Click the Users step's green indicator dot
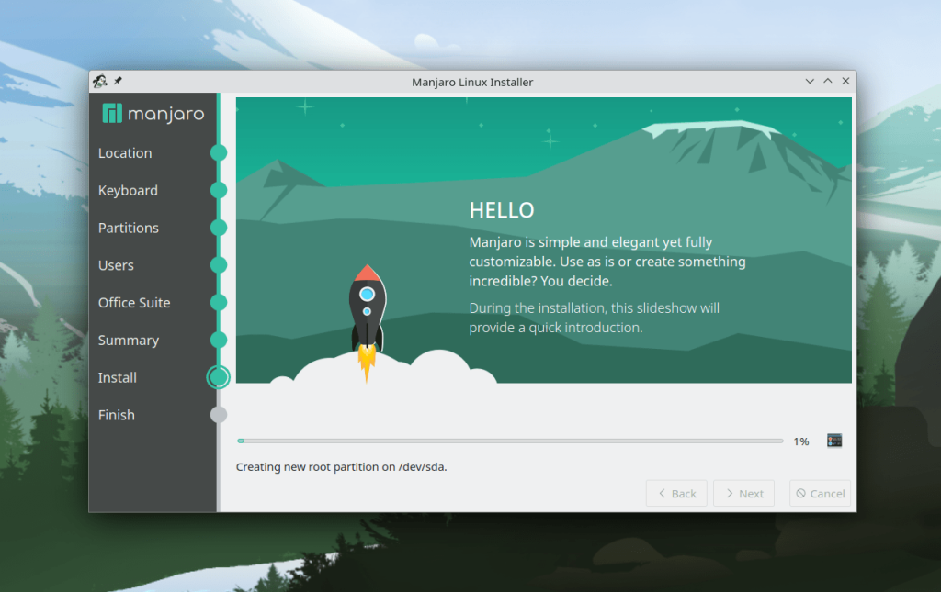Image resolution: width=941 pixels, height=592 pixels. (218, 265)
